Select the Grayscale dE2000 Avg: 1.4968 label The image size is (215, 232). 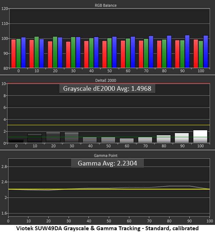pyautogui.click(x=107, y=89)
